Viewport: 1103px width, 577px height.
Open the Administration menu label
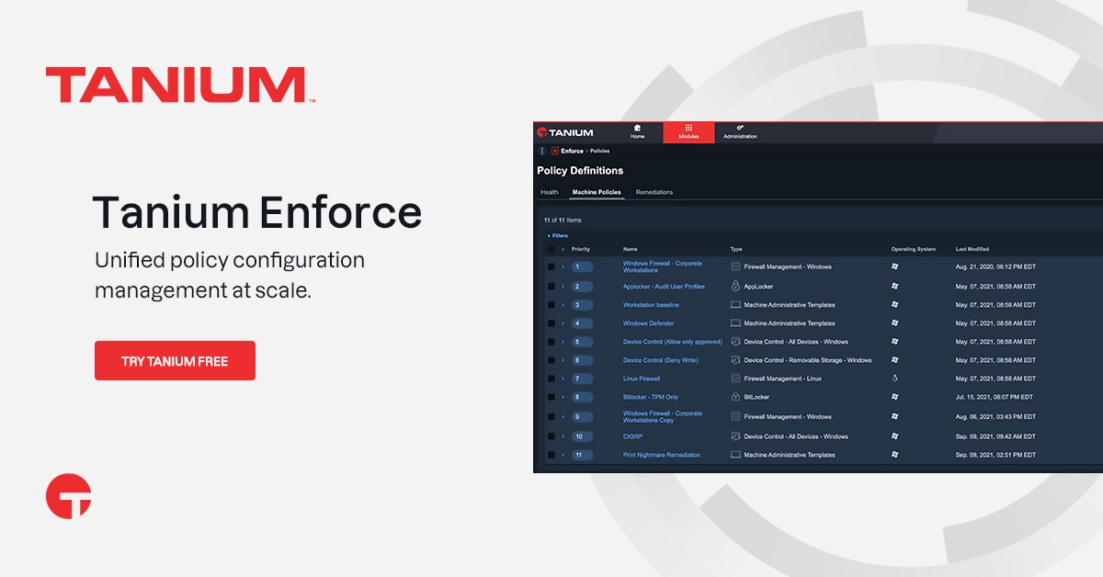tap(740, 137)
